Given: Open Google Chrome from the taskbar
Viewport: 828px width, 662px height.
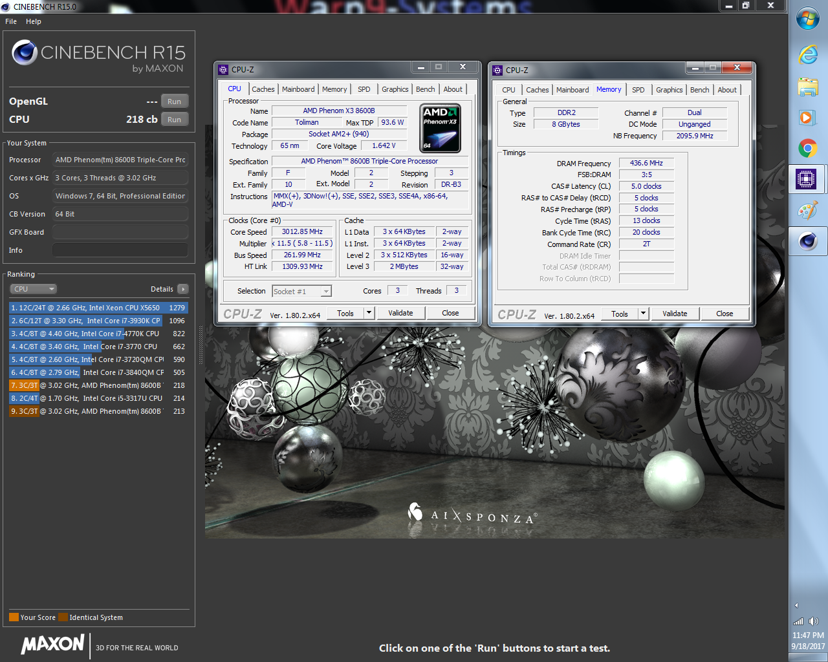Looking at the screenshot, I should (807, 149).
